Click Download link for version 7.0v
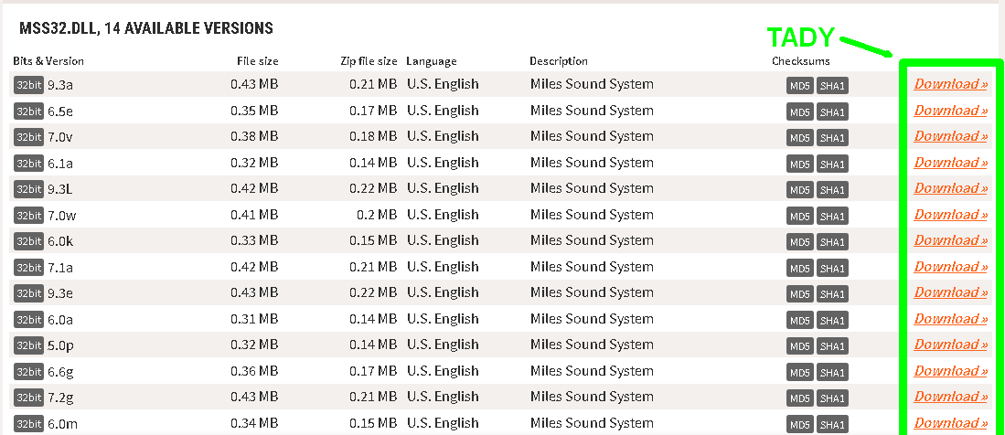Screen dimensions: 1005x435 click(x=950, y=136)
